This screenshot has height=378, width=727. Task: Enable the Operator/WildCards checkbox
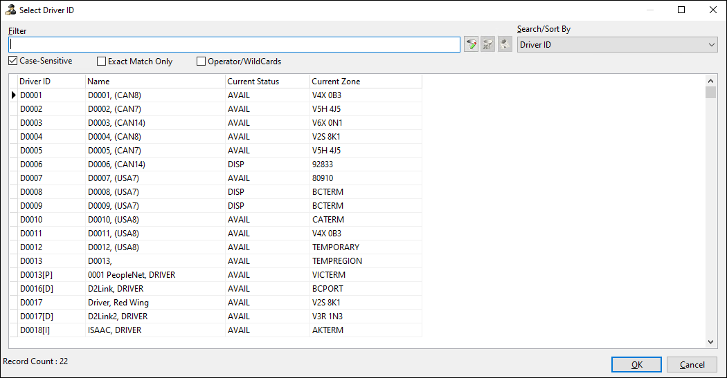tap(201, 62)
